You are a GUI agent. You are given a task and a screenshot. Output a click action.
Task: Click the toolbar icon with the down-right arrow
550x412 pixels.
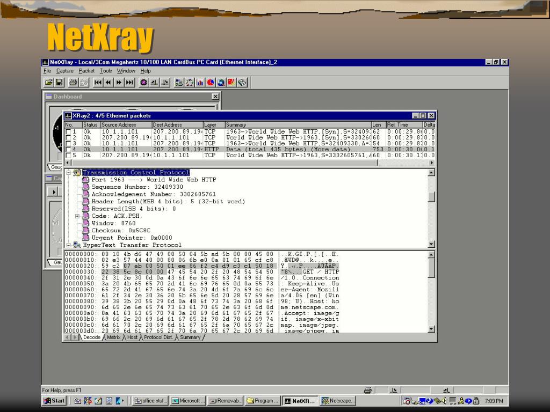pyautogui.click(x=164, y=82)
